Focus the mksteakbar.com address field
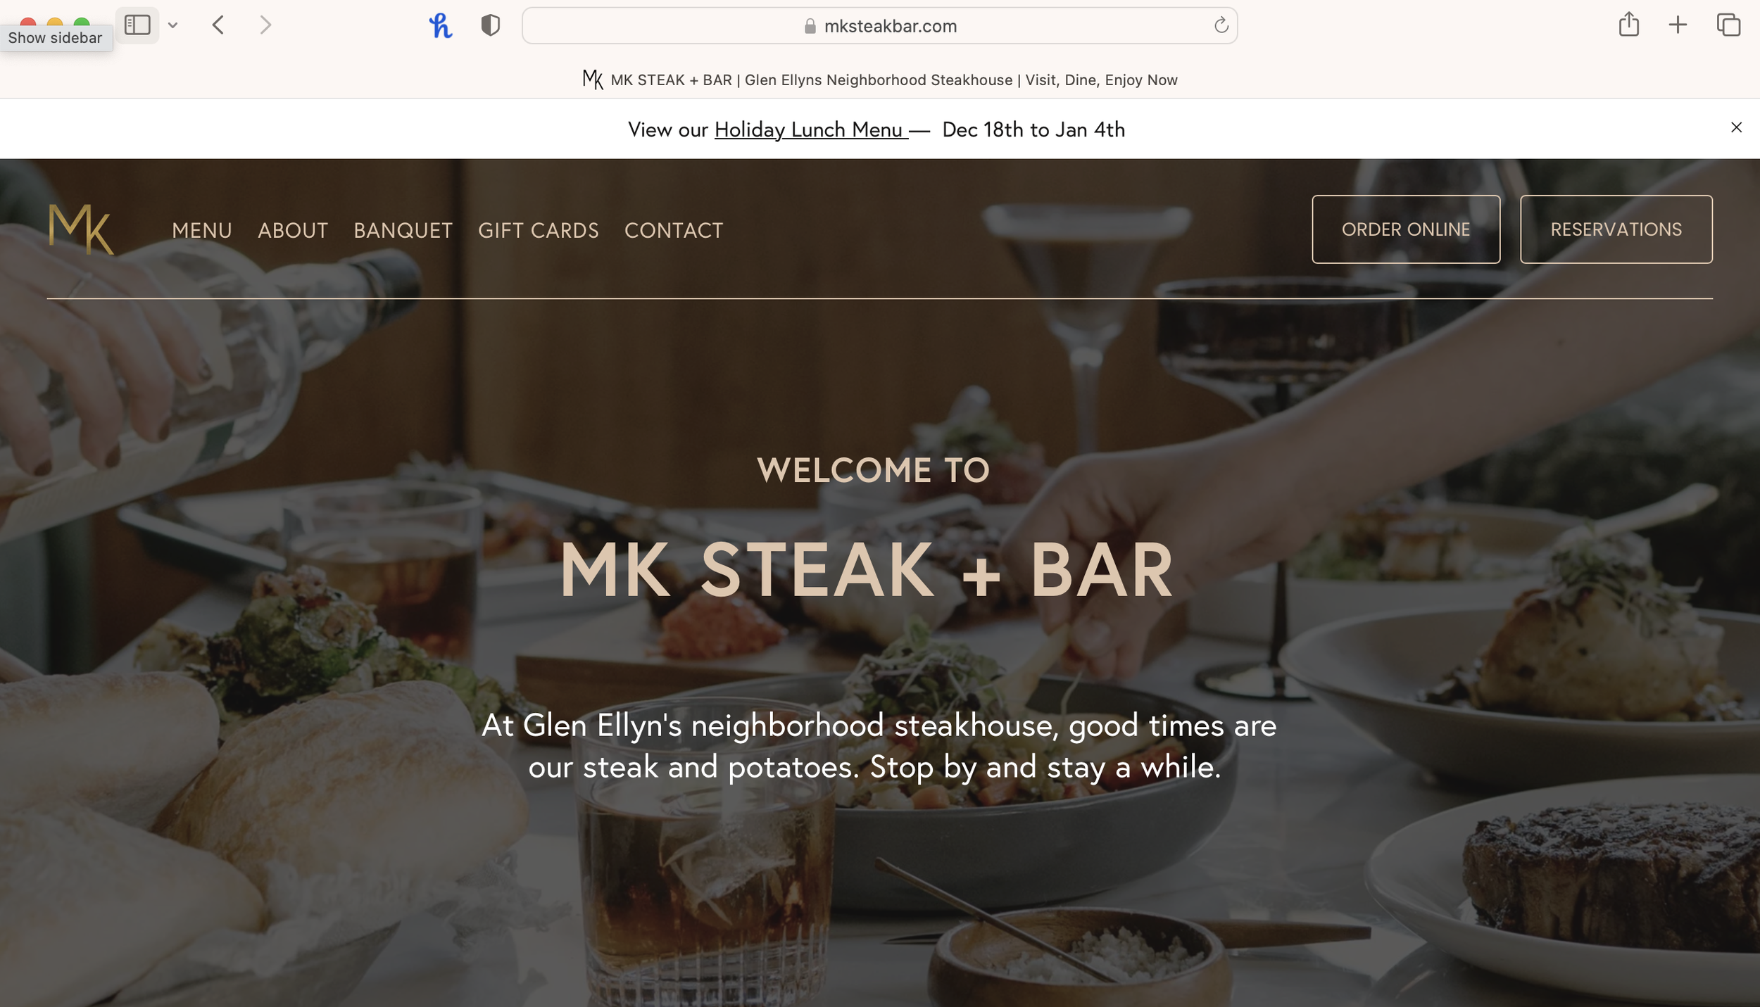This screenshot has width=1760, height=1007. [x=879, y=26]
